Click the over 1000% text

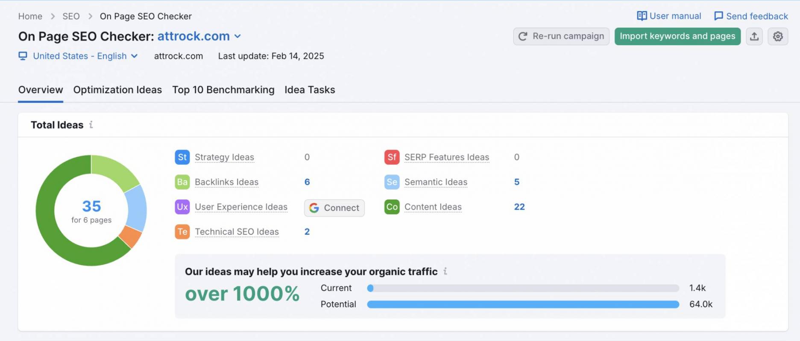pos(242,294)
